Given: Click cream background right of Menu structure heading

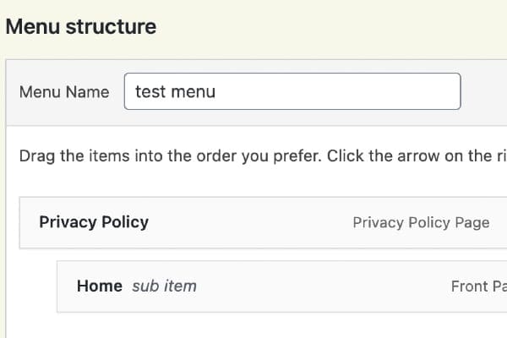Looking at the screenshot, I should click(x=338, y=26).
